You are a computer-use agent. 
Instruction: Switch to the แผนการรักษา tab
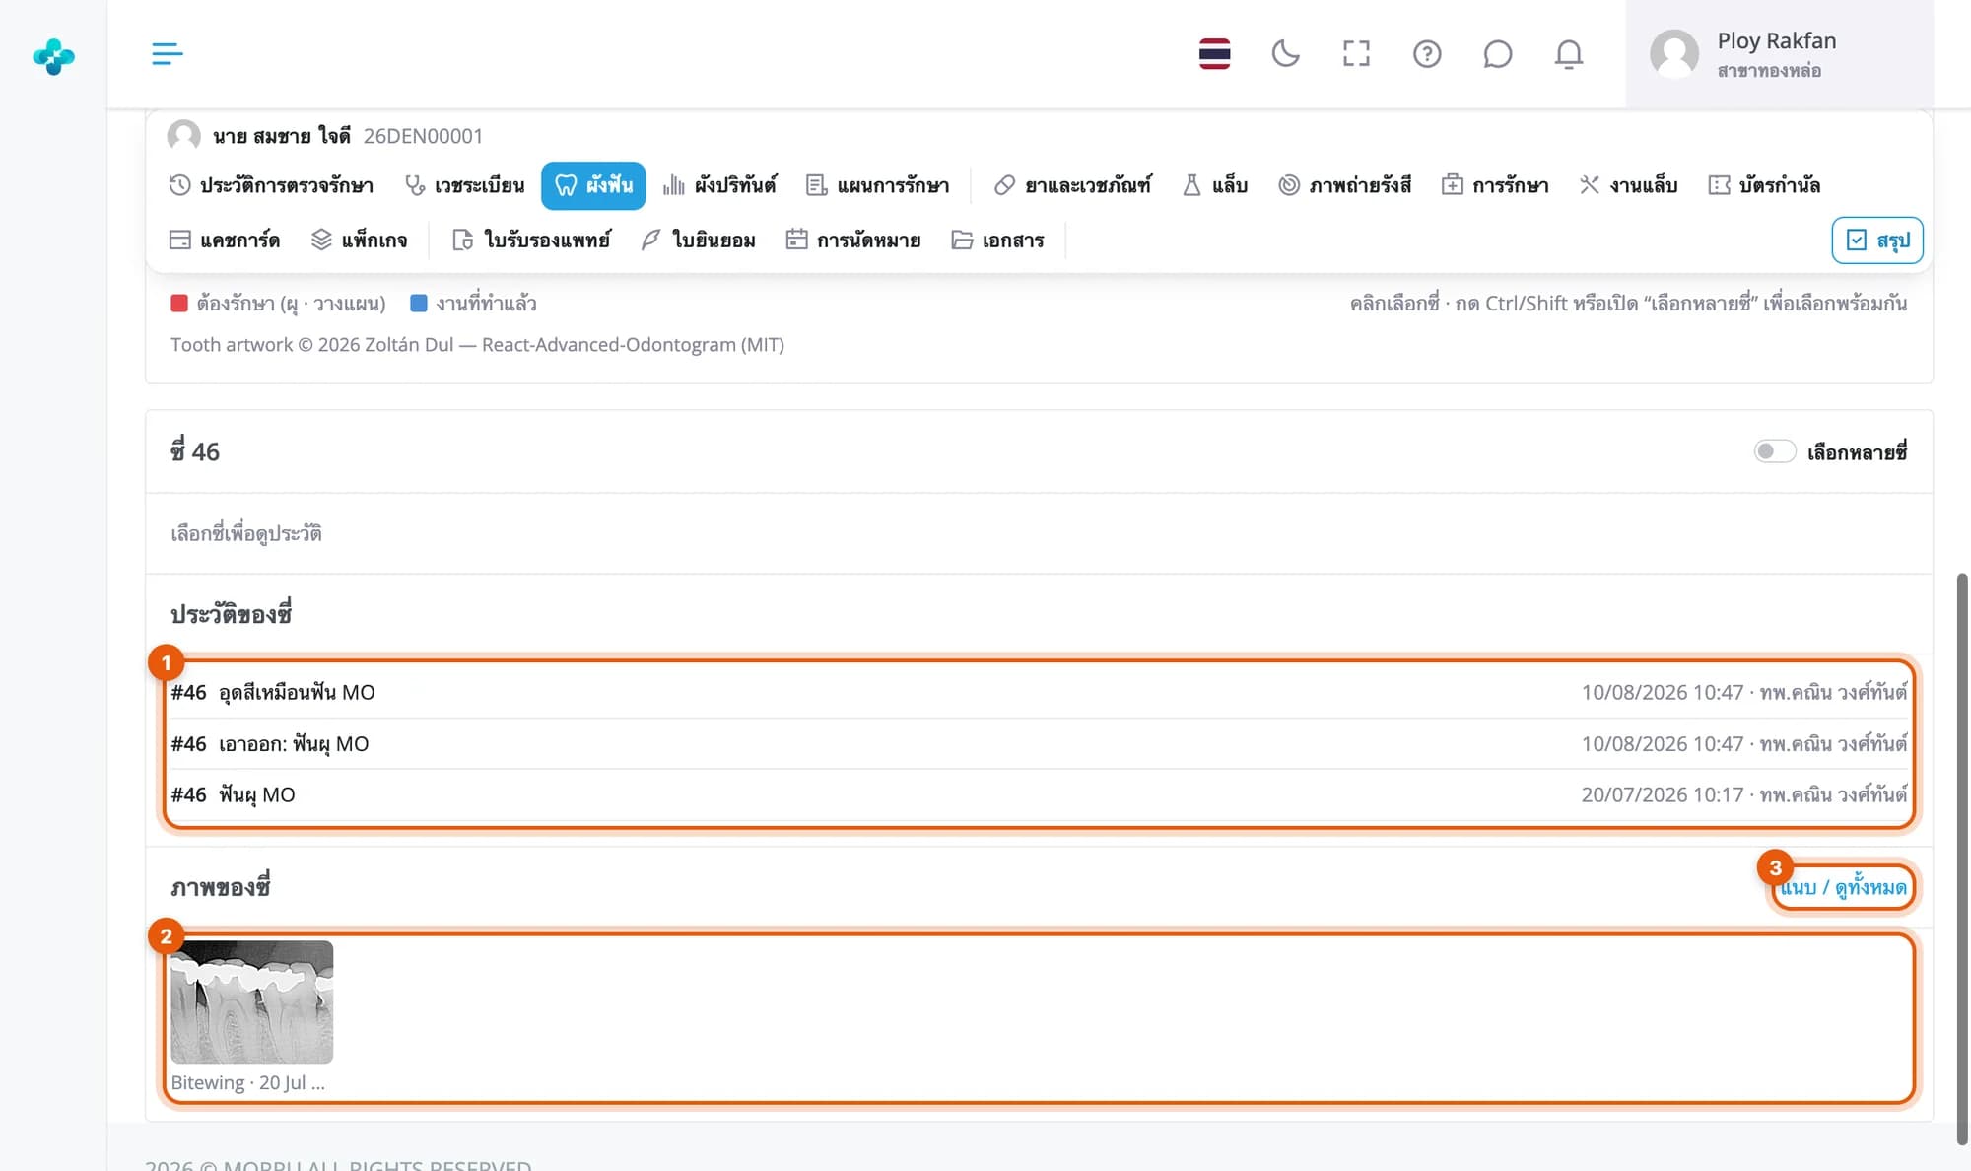tap(877, 185)
